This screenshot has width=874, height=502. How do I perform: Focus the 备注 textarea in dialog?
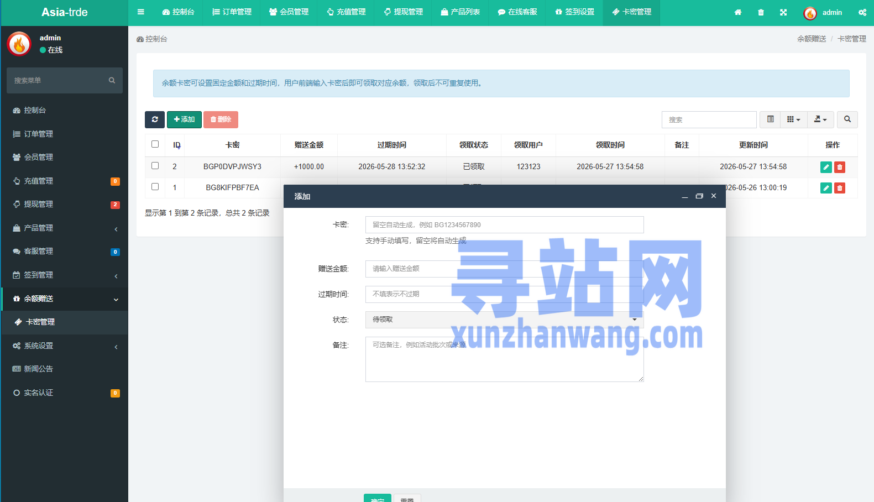tap(504, 359)
